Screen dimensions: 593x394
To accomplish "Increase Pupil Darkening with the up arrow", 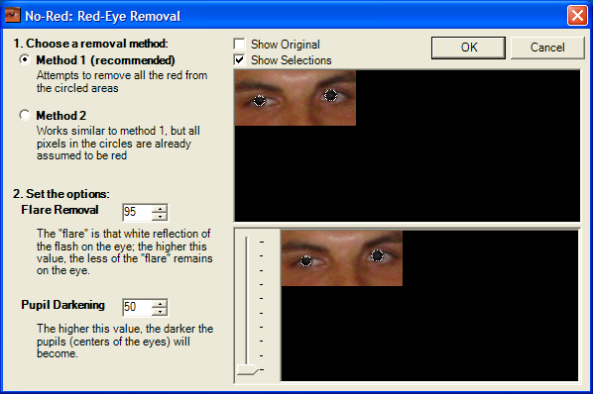I will point(160,304).
